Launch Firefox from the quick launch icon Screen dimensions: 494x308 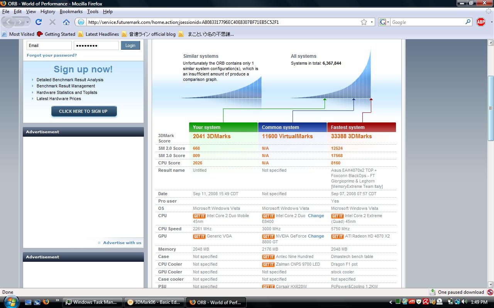tap(46, 302)
